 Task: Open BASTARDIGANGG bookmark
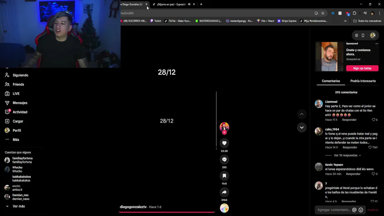(208, 21)
